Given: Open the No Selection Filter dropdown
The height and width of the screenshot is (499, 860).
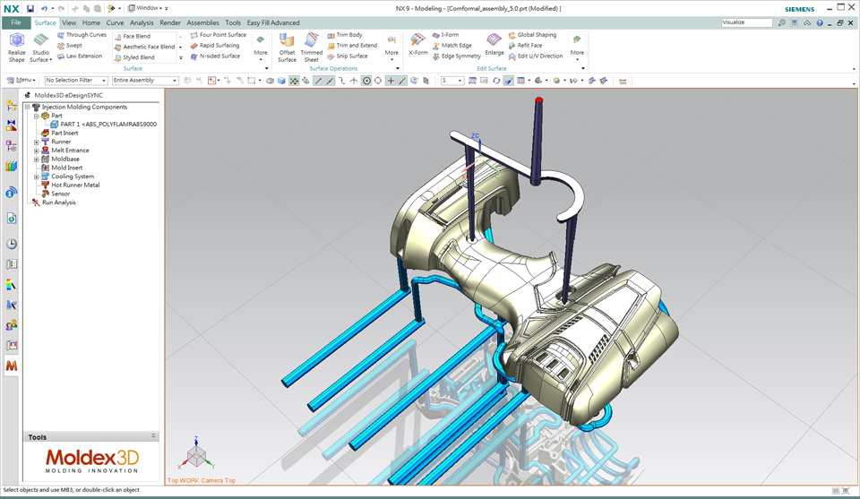Looking at the screenshot, I should coord(75,81).
